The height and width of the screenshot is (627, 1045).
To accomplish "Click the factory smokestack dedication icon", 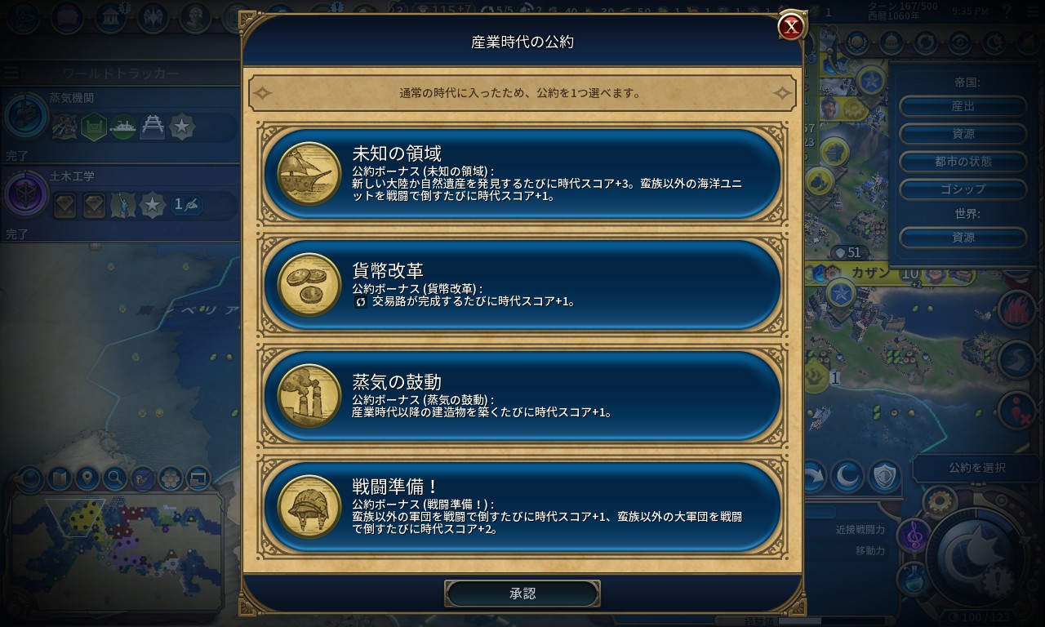I will coord(309,396).
